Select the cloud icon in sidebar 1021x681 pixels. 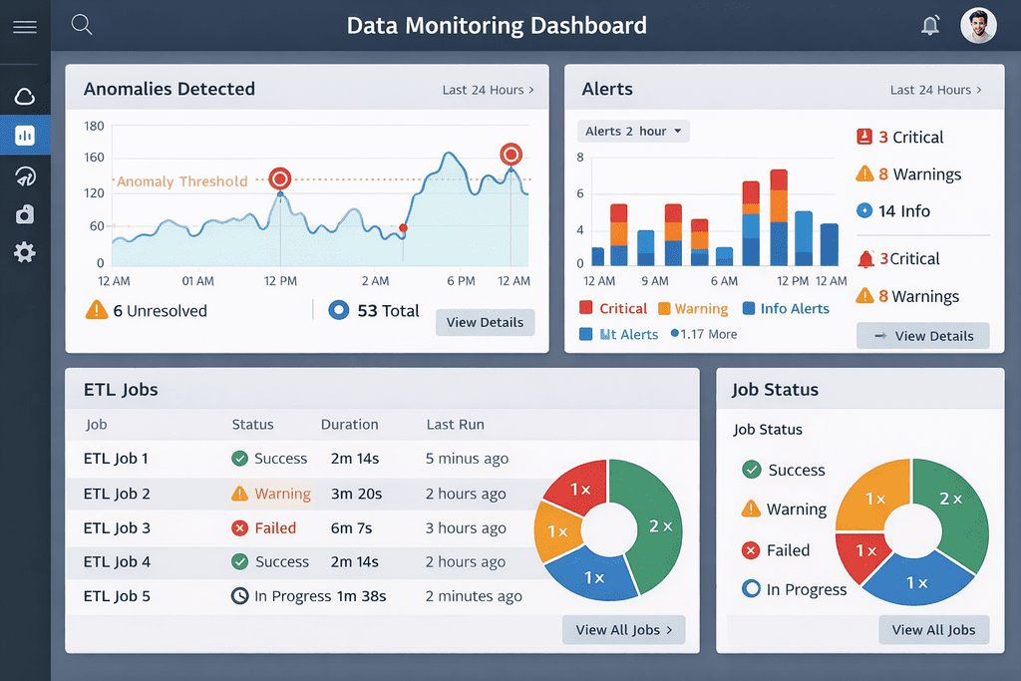(x=25, y=97)
